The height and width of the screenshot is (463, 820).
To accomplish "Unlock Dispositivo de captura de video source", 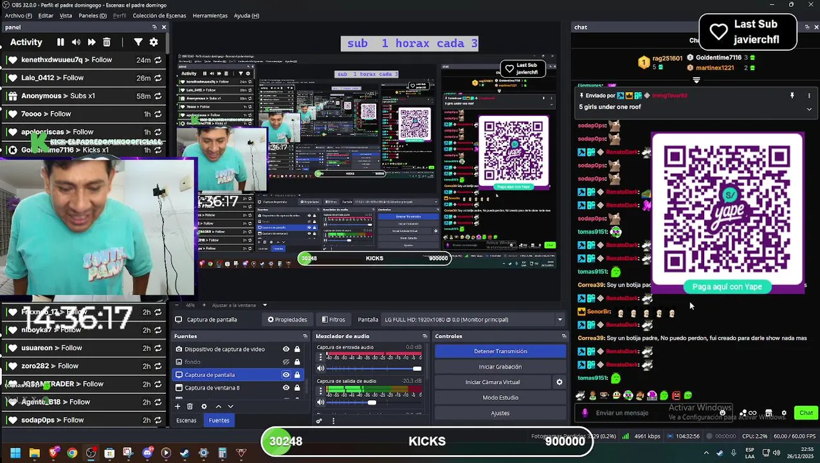I will tap(297, 349).
